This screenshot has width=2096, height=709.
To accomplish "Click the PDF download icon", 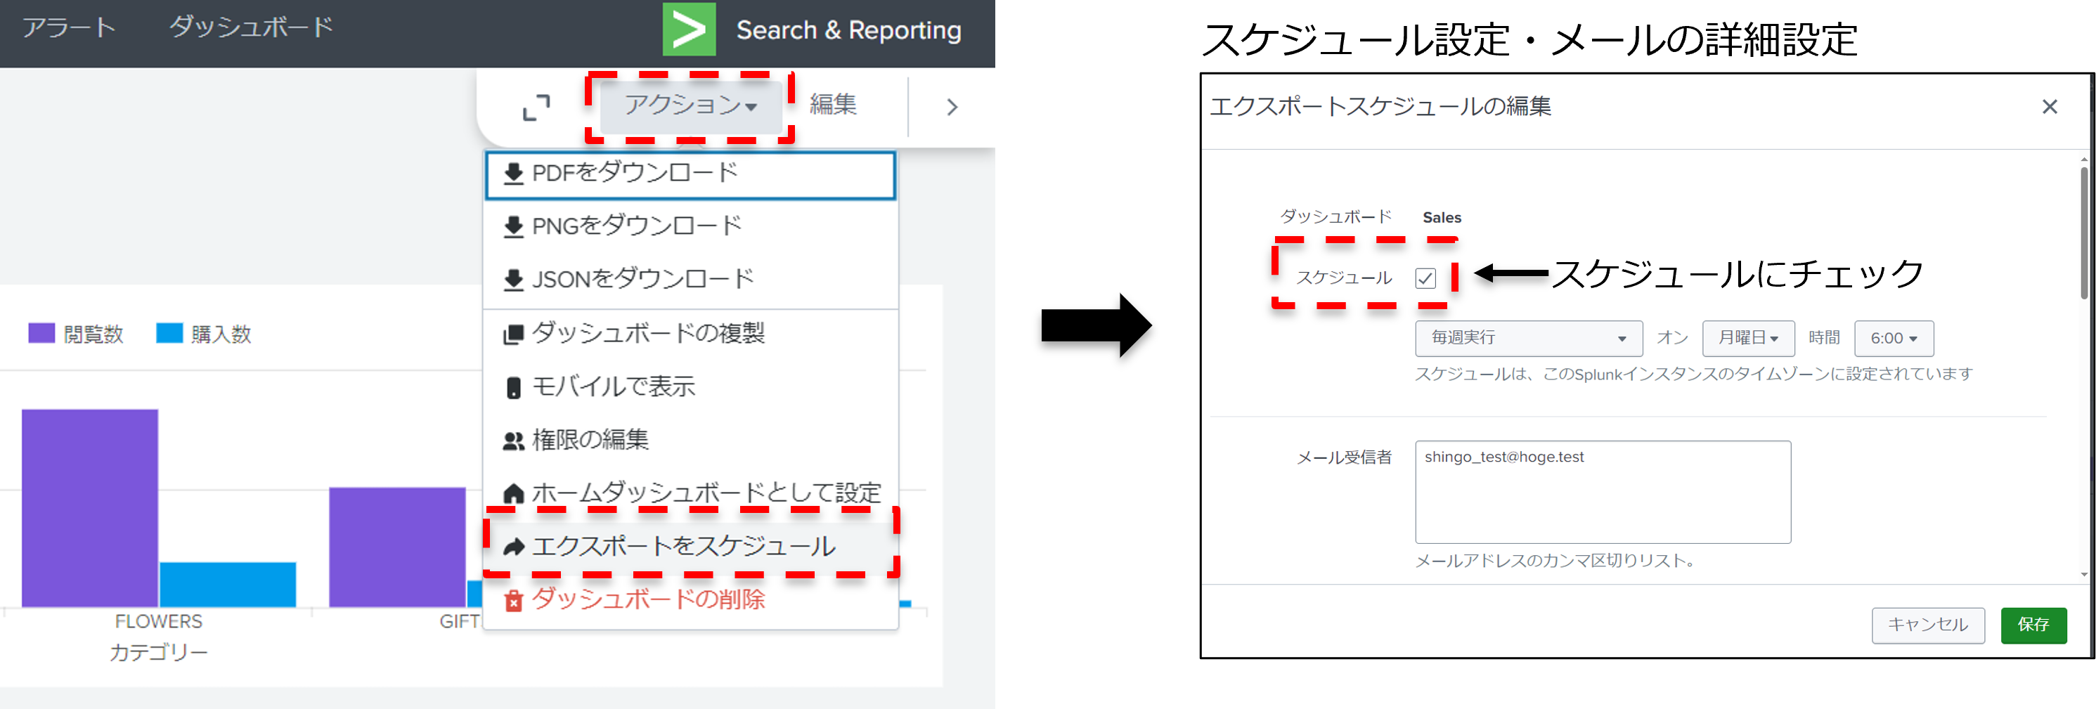I will pos(513,174).
